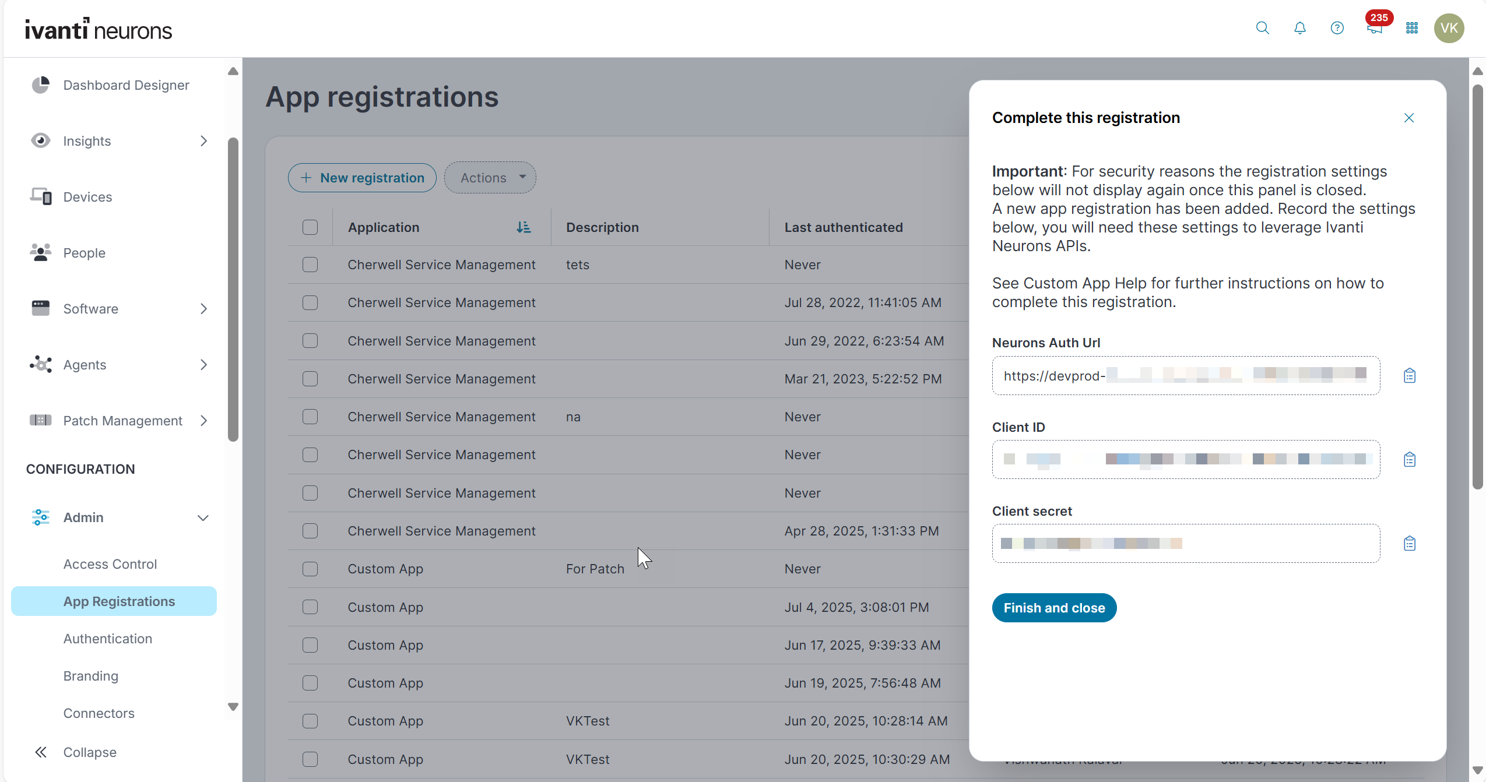Image resolution: width=1486 pixels, height=782 pixels.
Task: Go to Connectors menu item
Action: coord(99,713)
